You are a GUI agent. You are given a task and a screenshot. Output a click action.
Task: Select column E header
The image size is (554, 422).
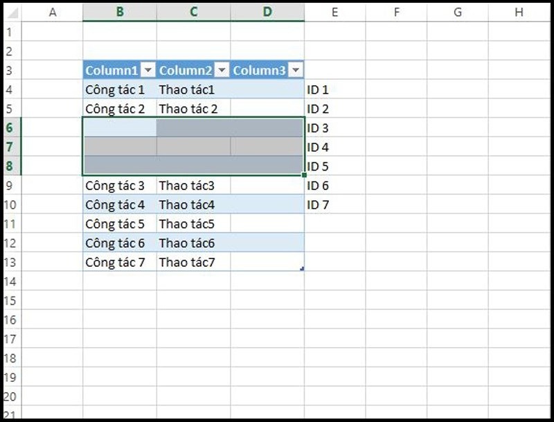335,12
